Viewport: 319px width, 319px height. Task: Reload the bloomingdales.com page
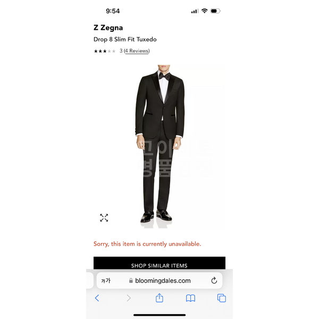point(214,281)
